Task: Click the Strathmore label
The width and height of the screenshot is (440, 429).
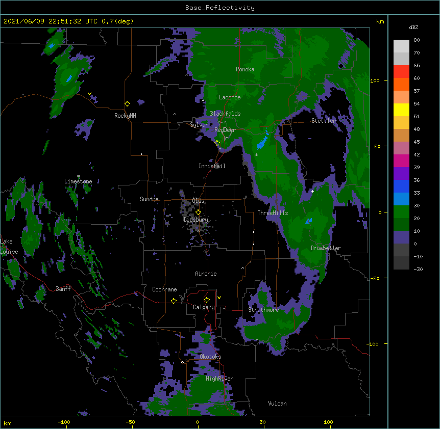Action: point(263,310)
